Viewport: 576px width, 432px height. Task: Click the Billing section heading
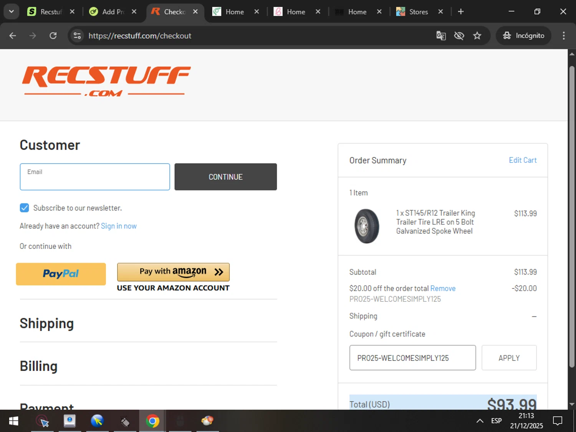38,366
